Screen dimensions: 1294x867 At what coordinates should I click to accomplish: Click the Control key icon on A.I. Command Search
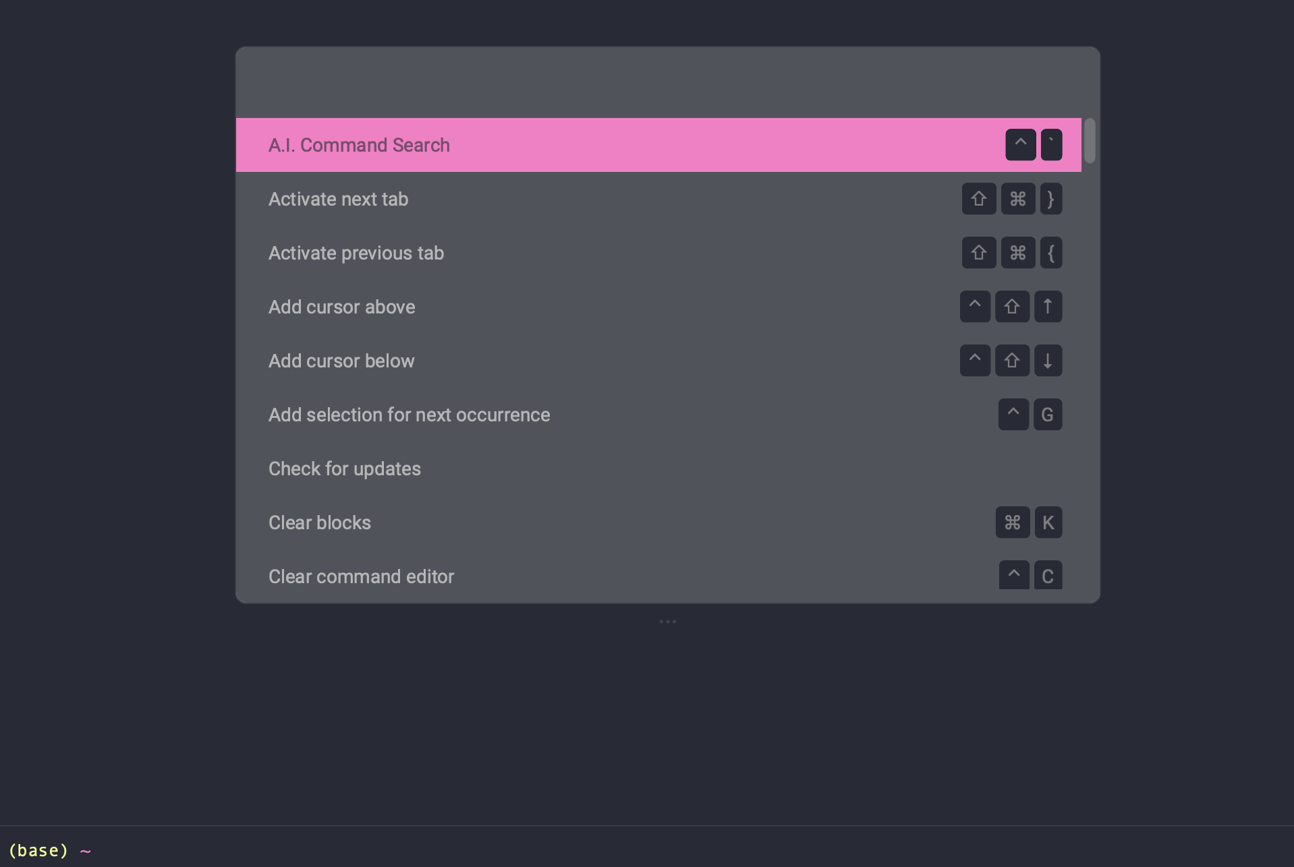(x=1020, y=145)
